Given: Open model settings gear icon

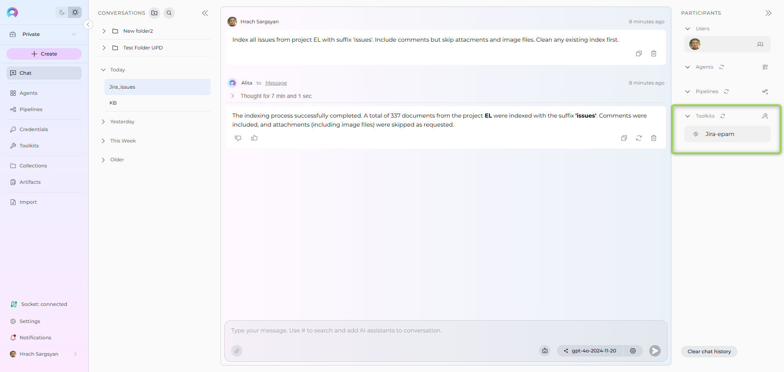Looking at the screenshot, I should coord(633,351).
